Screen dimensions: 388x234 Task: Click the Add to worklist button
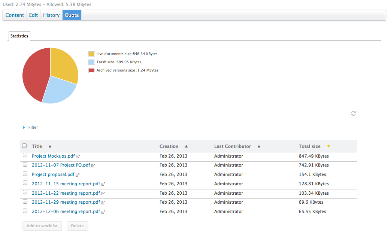point(42,226)
